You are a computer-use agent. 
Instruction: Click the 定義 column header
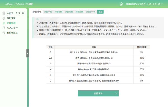[x=94, y=47]
